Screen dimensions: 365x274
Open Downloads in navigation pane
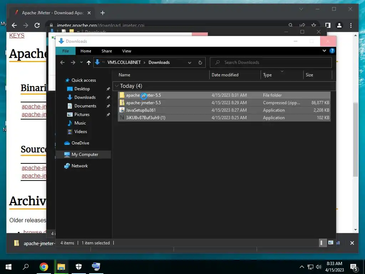(x=85, y=97)
